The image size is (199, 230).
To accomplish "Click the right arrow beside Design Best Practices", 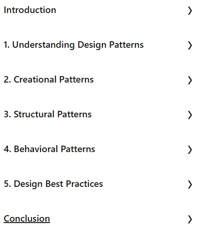I will [x=190, y=185].
